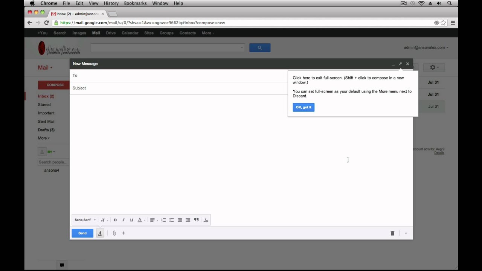Open the text alignment dropdown
This screenshot has height=271, width=482.
point(154,220)
